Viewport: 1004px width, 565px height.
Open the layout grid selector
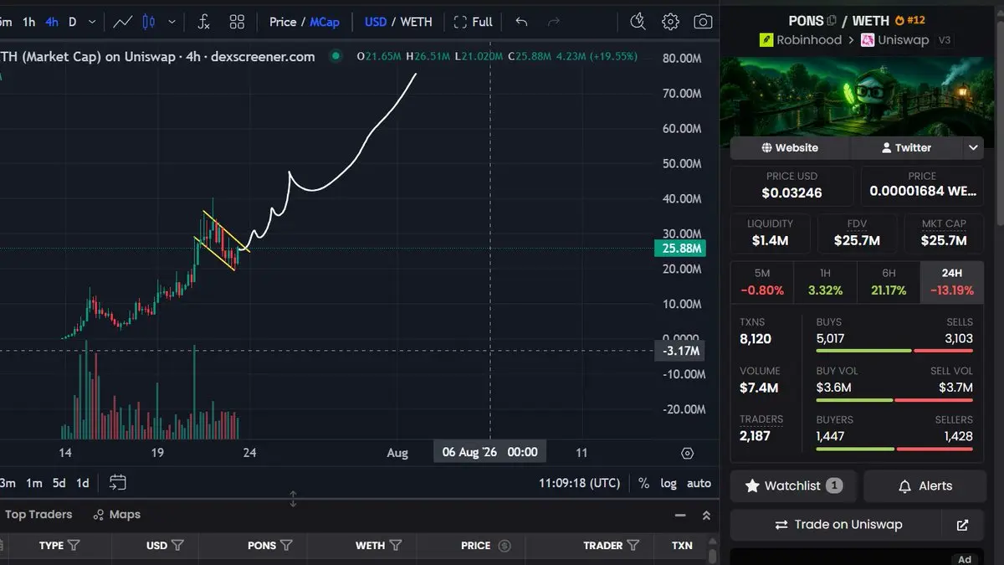(x=237, y=22)
